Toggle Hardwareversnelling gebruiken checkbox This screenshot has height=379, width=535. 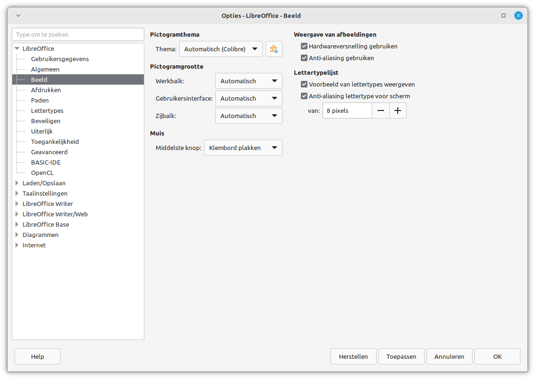(x=304, y=46)
